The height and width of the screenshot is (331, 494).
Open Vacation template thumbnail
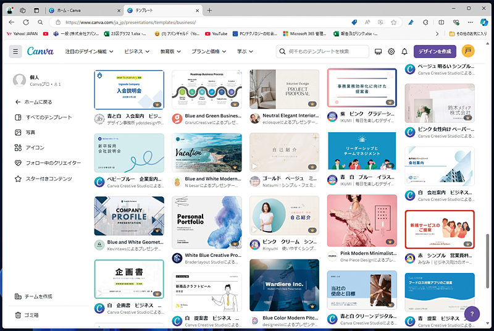pyautogui.click(x=207, y=153)
